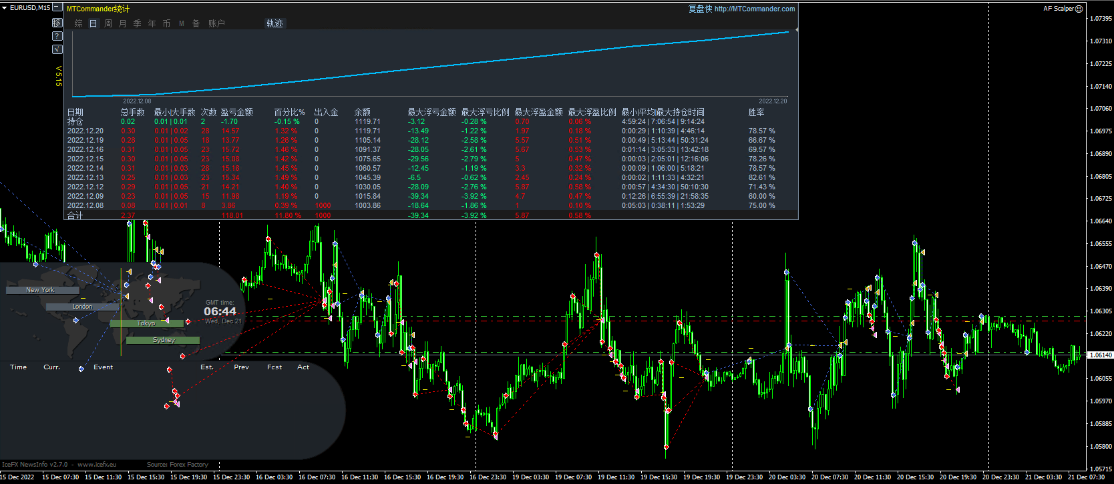Screen dimensions: 1114x484
Task: Click the V 5.15 version label
Action: point(59,76)
